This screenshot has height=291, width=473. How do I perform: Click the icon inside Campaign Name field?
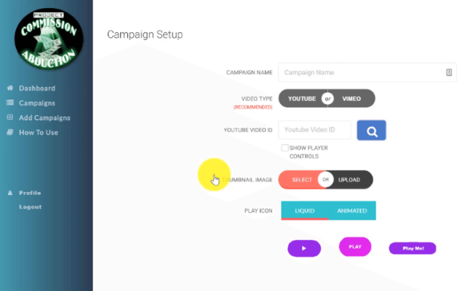click(x=449, y=72)
